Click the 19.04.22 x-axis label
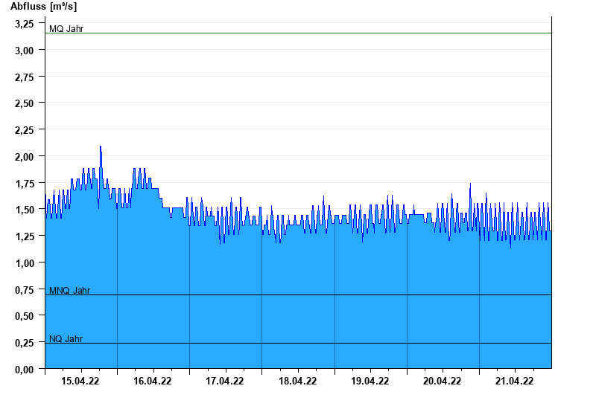This screenshot has height=409, width=596. [370, 381]
